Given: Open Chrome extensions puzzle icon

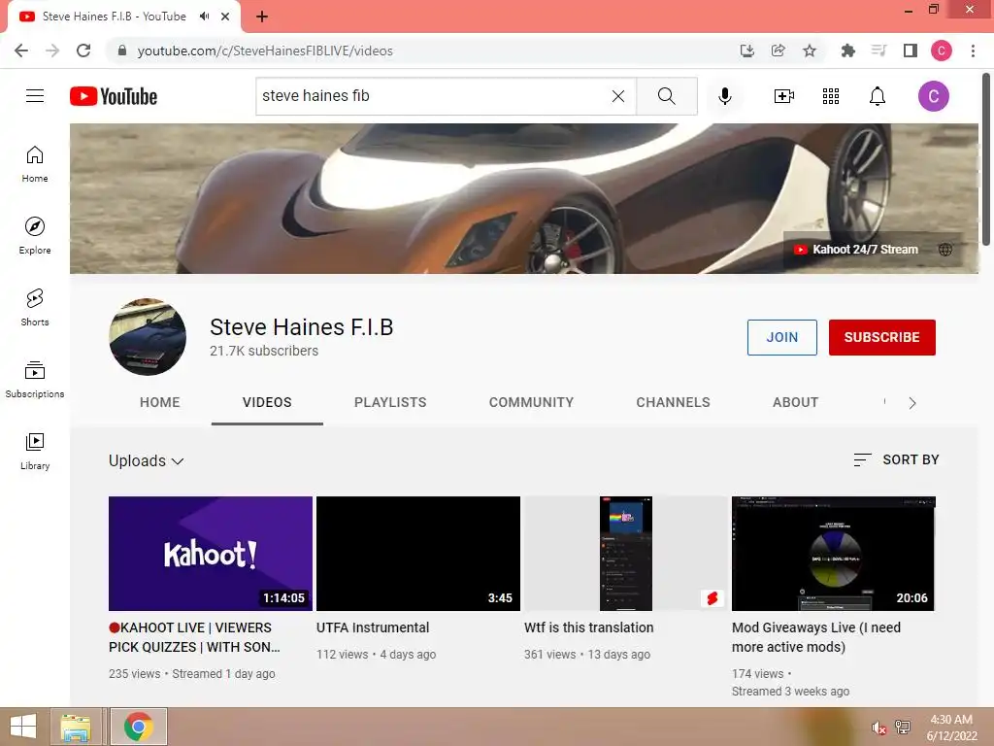Looking at the screenshot, I should tap(847, 51).
